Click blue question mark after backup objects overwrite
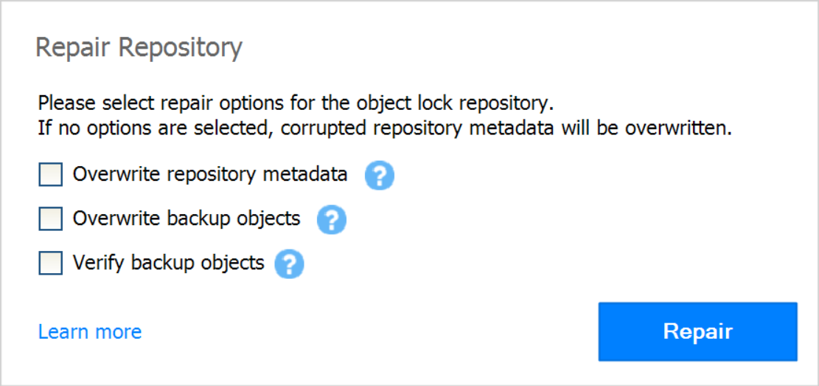The image size is (819, 386). 332,219
